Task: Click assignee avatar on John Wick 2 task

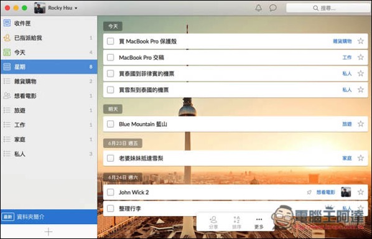Action: pyautogui.click(x=346, y=192)
